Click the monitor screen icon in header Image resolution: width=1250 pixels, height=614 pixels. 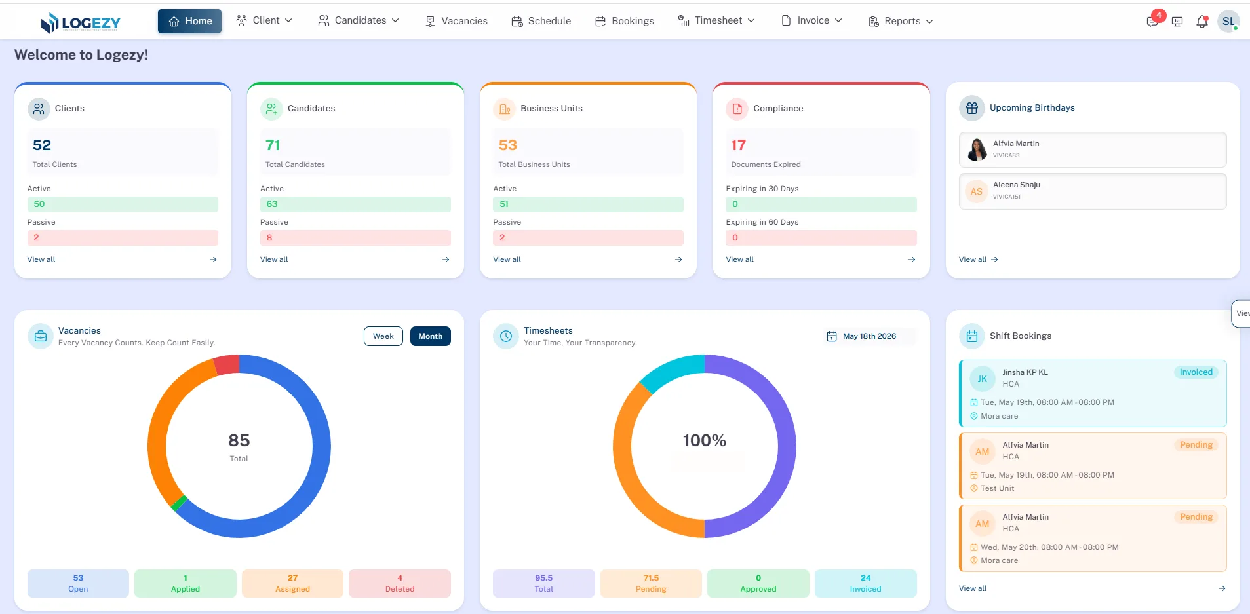click(1177, 22)
